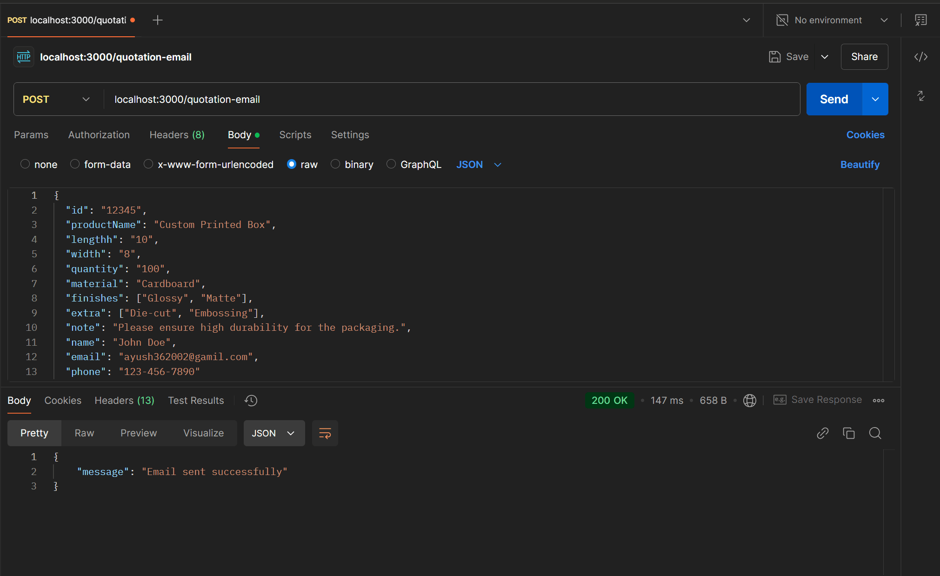Toggle line wrap in response viewer

(x=325, y=433)
